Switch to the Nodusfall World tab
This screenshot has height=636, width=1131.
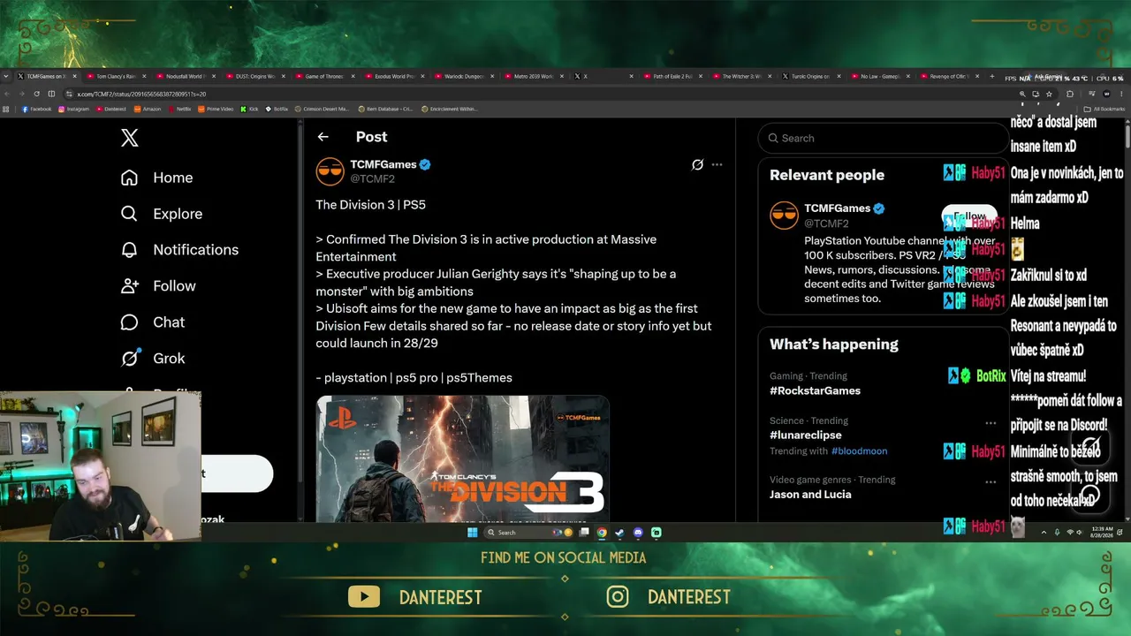click(186, 77)
